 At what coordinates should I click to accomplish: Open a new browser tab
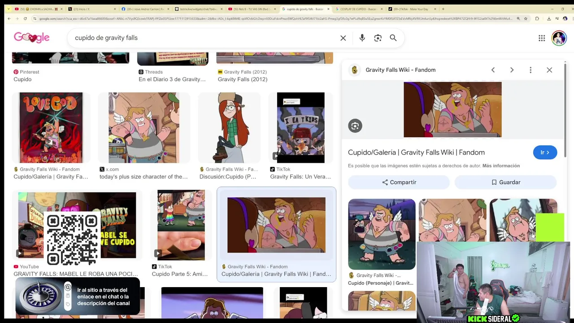[x=443, y=9]
